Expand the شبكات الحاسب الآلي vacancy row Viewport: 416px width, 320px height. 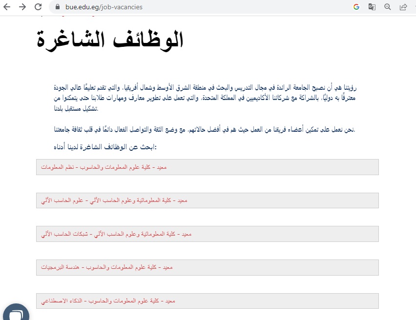tap(207, 234)
